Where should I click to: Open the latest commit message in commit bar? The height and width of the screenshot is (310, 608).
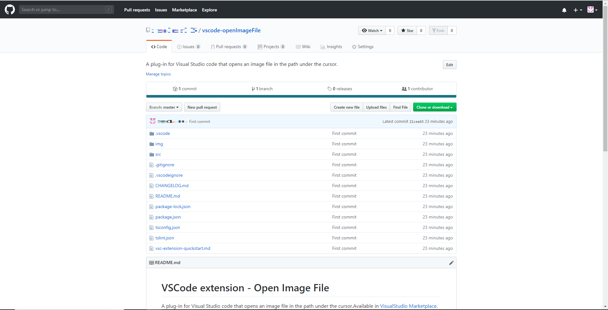200,122
